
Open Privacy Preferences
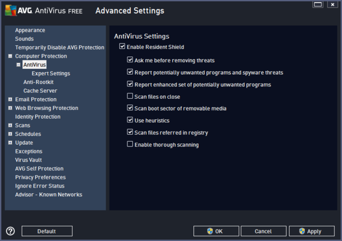[x=40, y=178]
